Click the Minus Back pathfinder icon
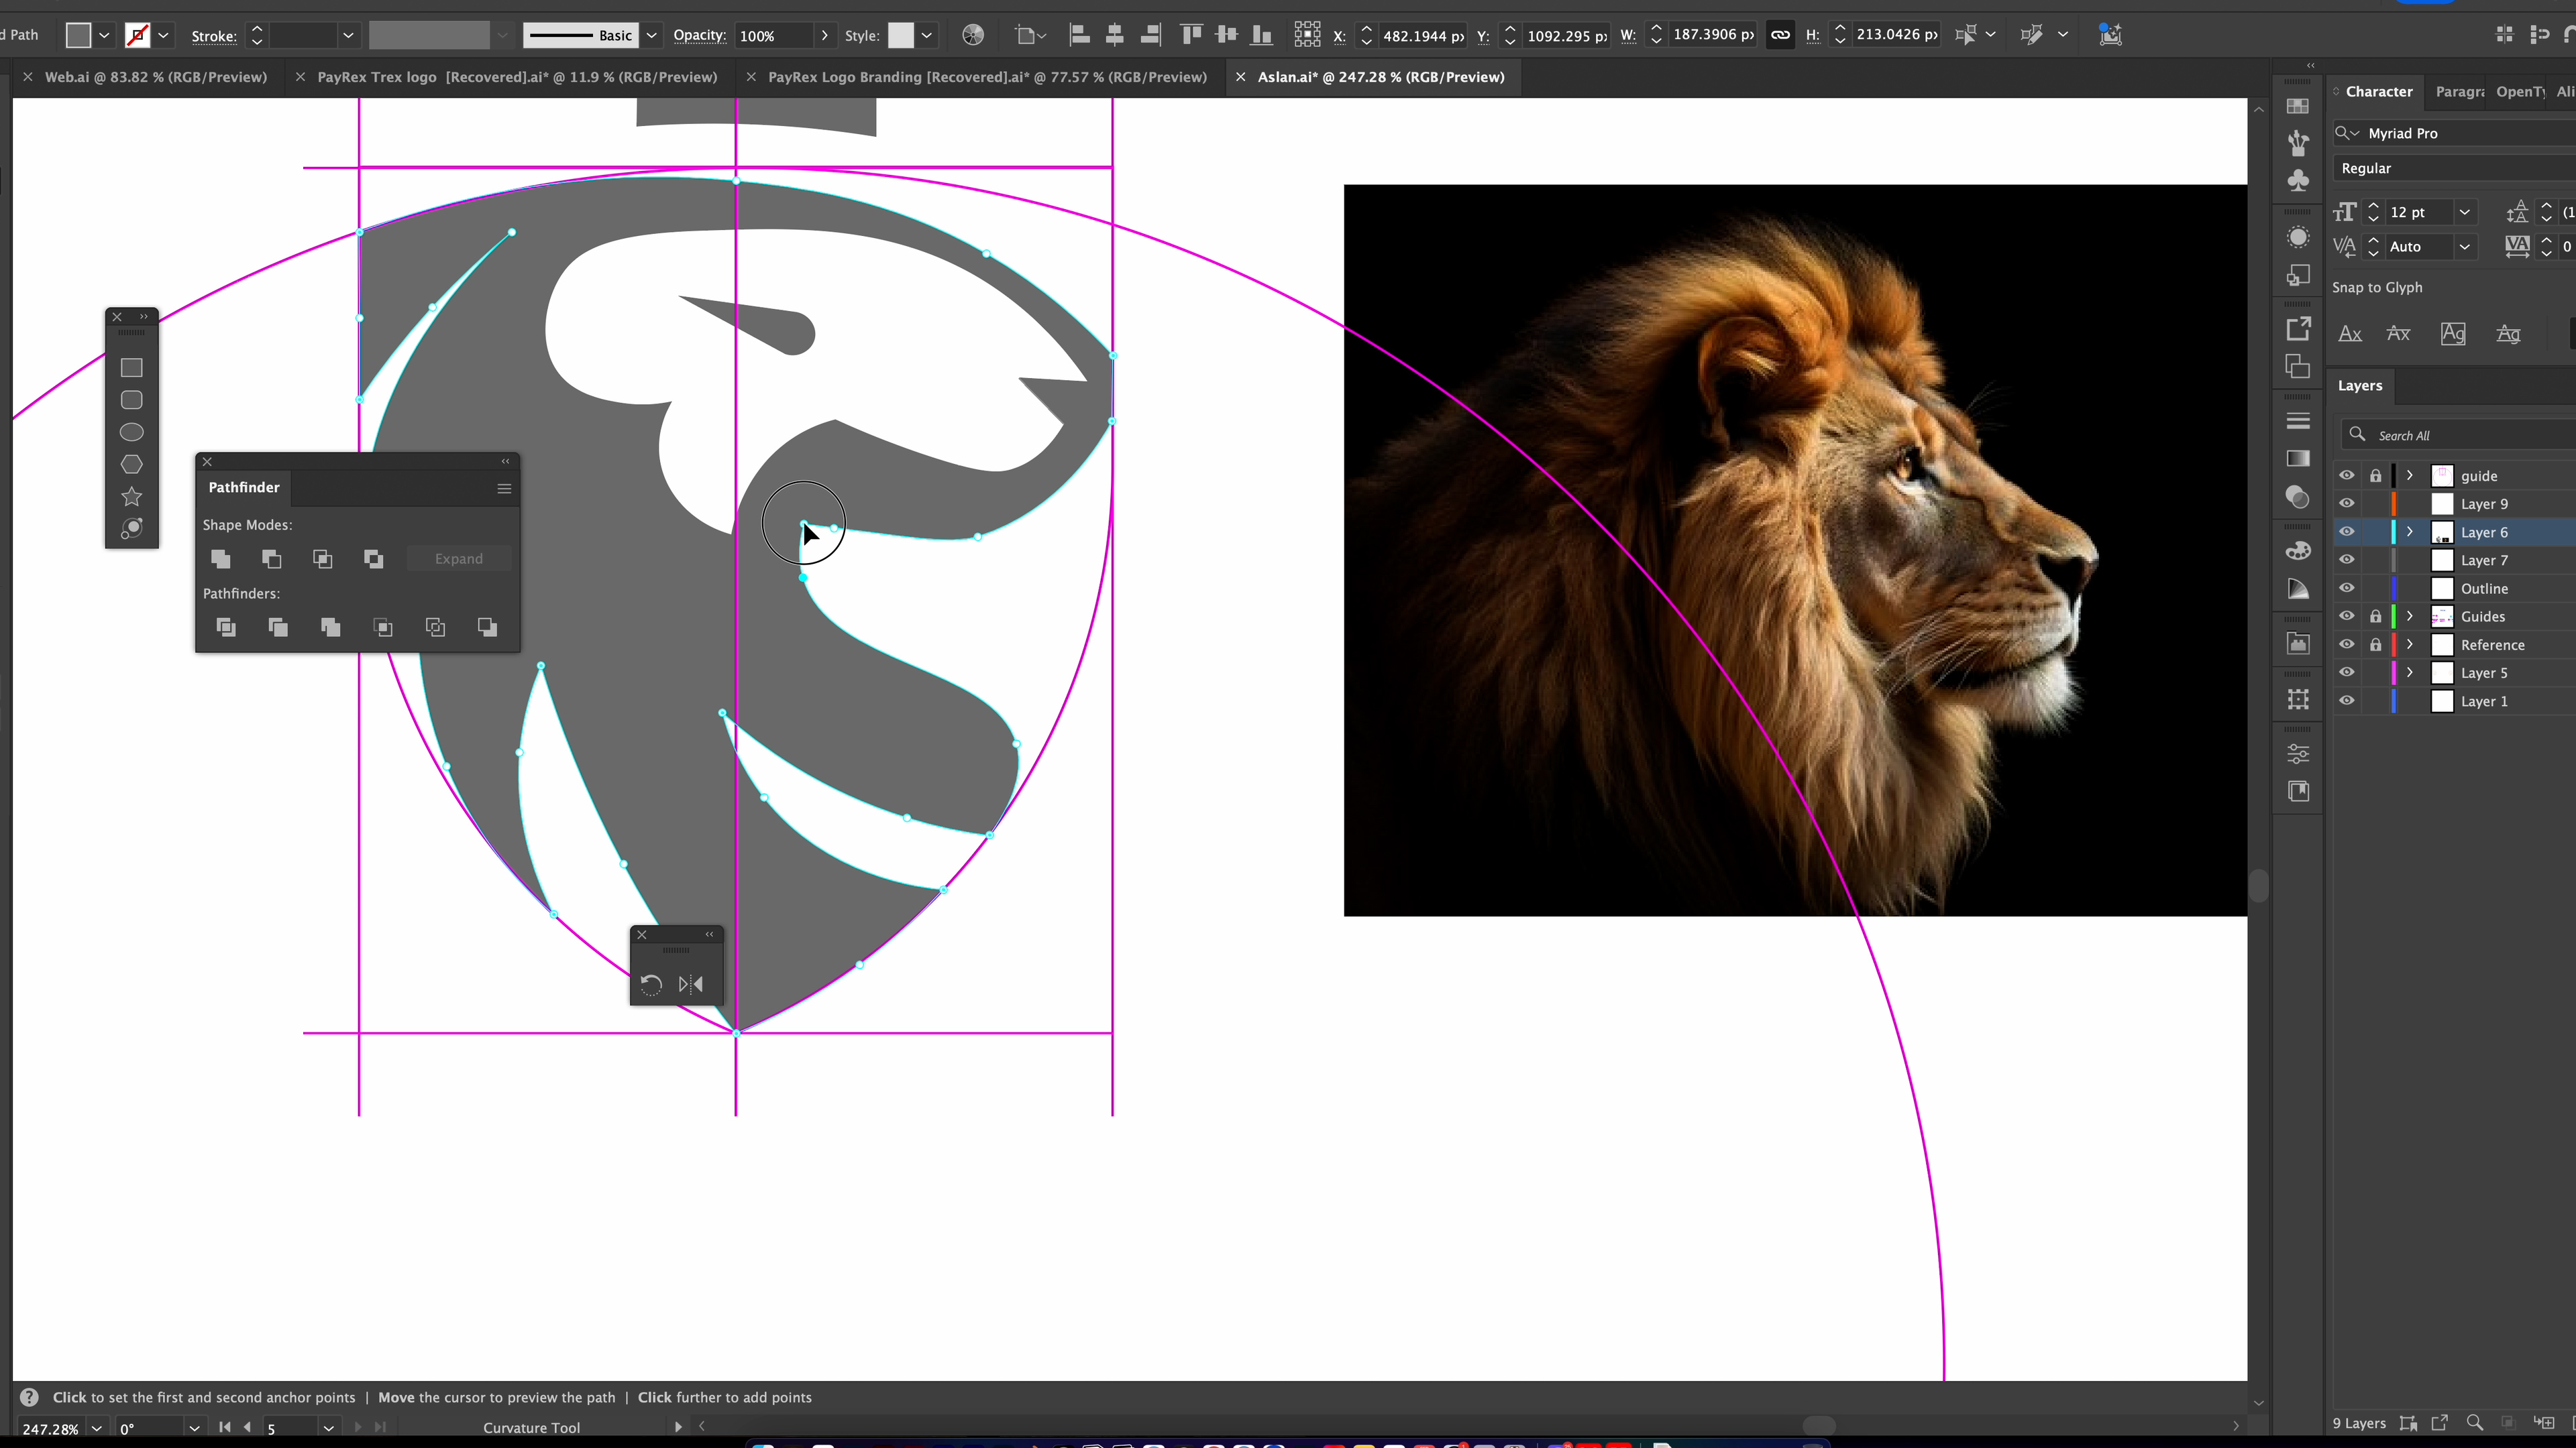 (x=487, y=627)
